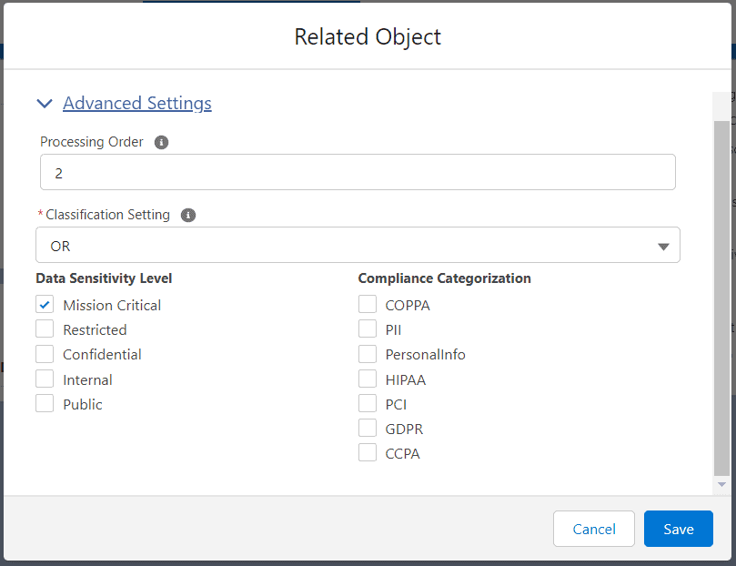Enable the COPPA compliance checkbox

click(x=368, y=305)
